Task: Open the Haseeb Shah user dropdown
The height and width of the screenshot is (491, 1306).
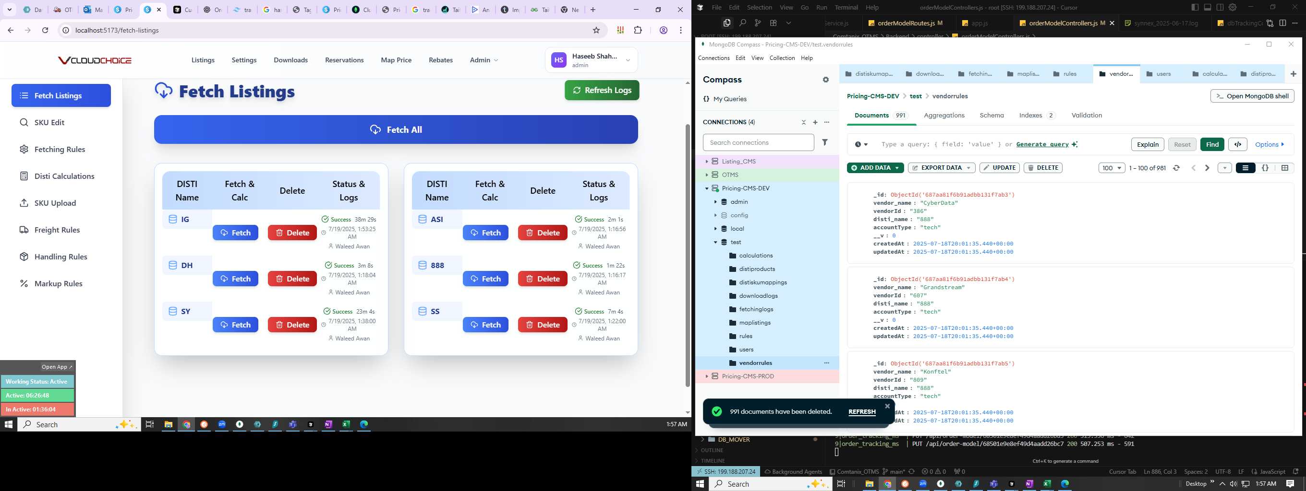Action: click(x=591, y=60)
